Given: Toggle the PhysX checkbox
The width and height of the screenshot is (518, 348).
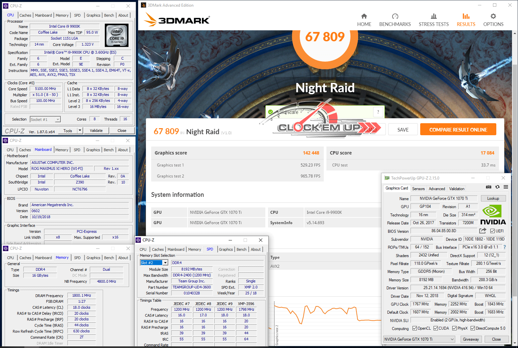Looking at the screenshot, I should click(x=454, y=328).
